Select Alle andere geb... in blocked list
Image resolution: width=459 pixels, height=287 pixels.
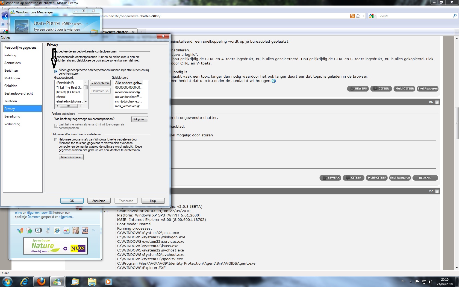click(x=128, y=83)
